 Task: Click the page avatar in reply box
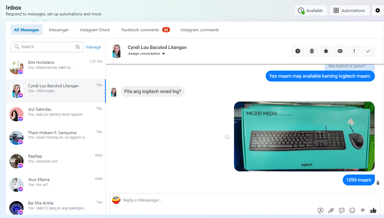116,200
